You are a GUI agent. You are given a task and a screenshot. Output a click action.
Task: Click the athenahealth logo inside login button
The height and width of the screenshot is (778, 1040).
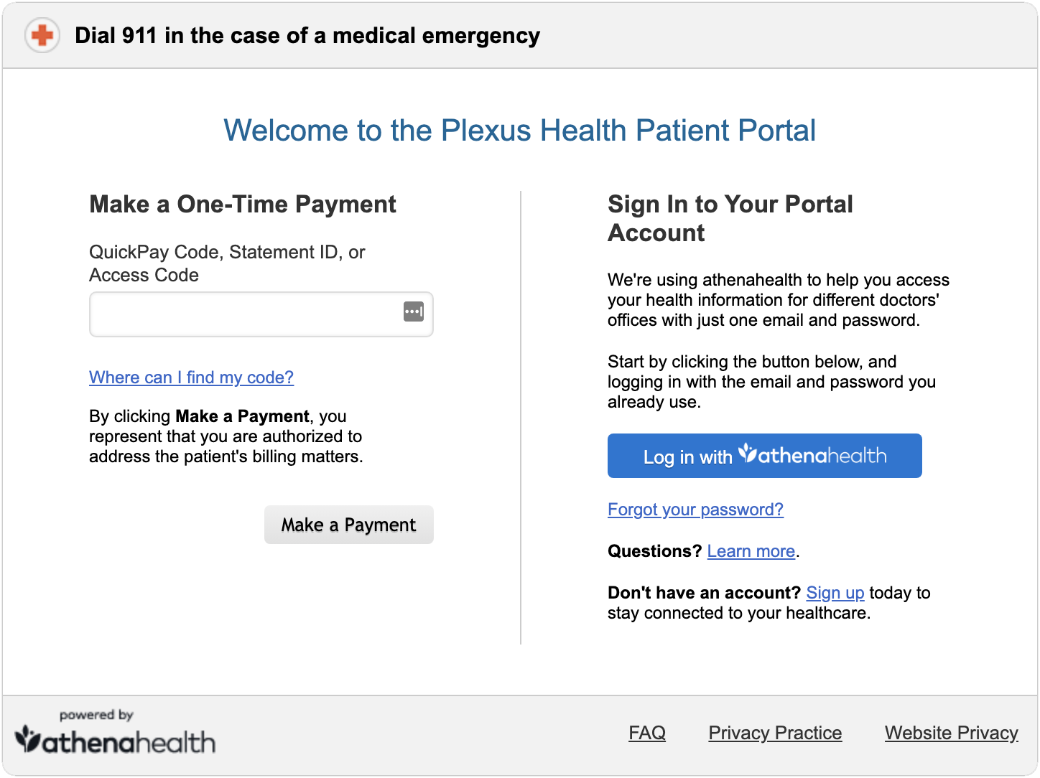(812, 455)
